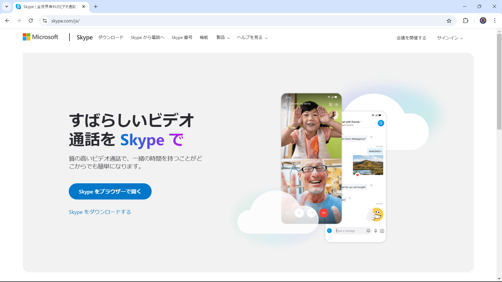Click the landscape photo thumbnail in chat

coord(368,165)
